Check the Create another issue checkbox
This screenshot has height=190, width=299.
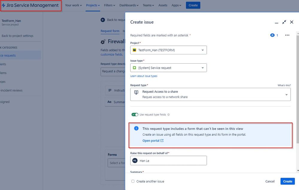pyautogui.click(x=133, y=181)
